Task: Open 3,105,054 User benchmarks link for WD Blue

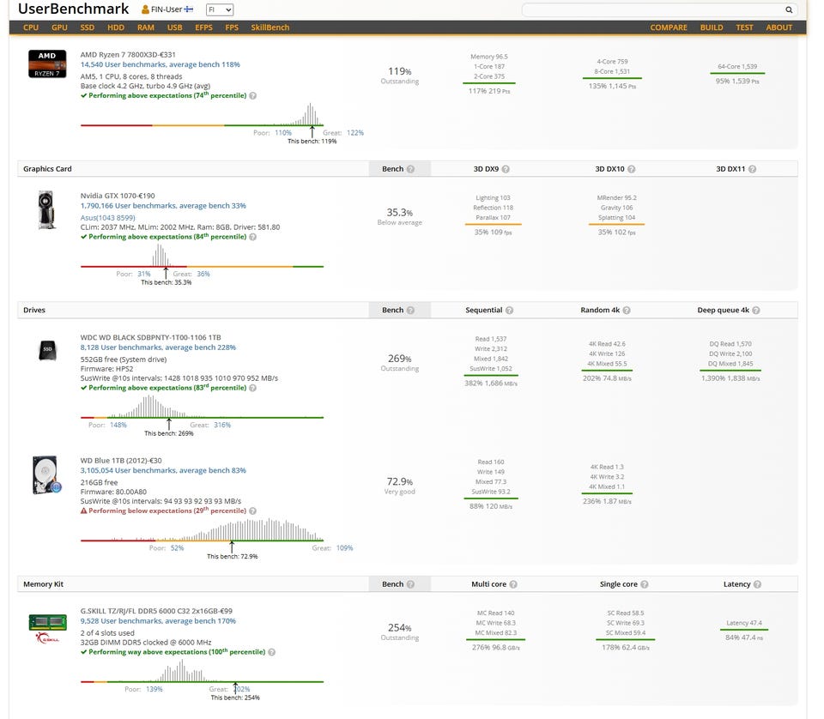Action: click(163, 470)
